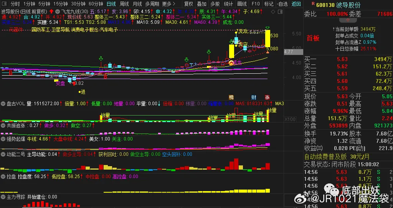This screenshot has height=208, width=393.
Task: Click the 涨 marker icon on chart
Action: point(267,97)
